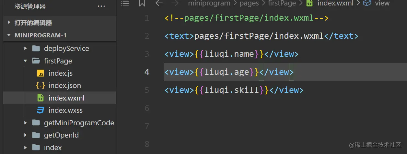Click the comment line pages/firstPage/index.wxml
The width and height of the screenshot is (407, 154).
247,18
